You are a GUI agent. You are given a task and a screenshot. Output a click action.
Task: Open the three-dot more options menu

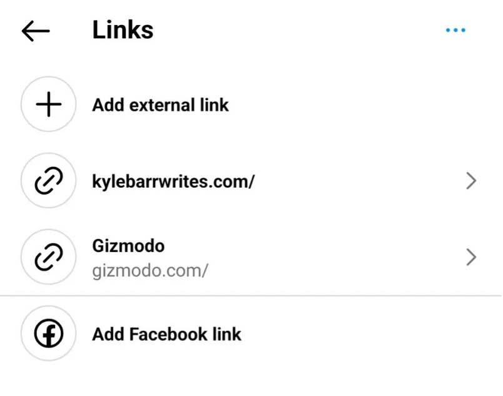(455, 30)
